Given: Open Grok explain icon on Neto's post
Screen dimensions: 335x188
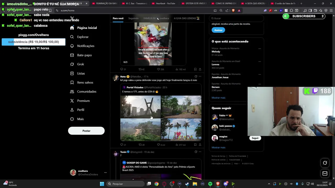Looking at the screenshot, I should click(x=196, y=77).
